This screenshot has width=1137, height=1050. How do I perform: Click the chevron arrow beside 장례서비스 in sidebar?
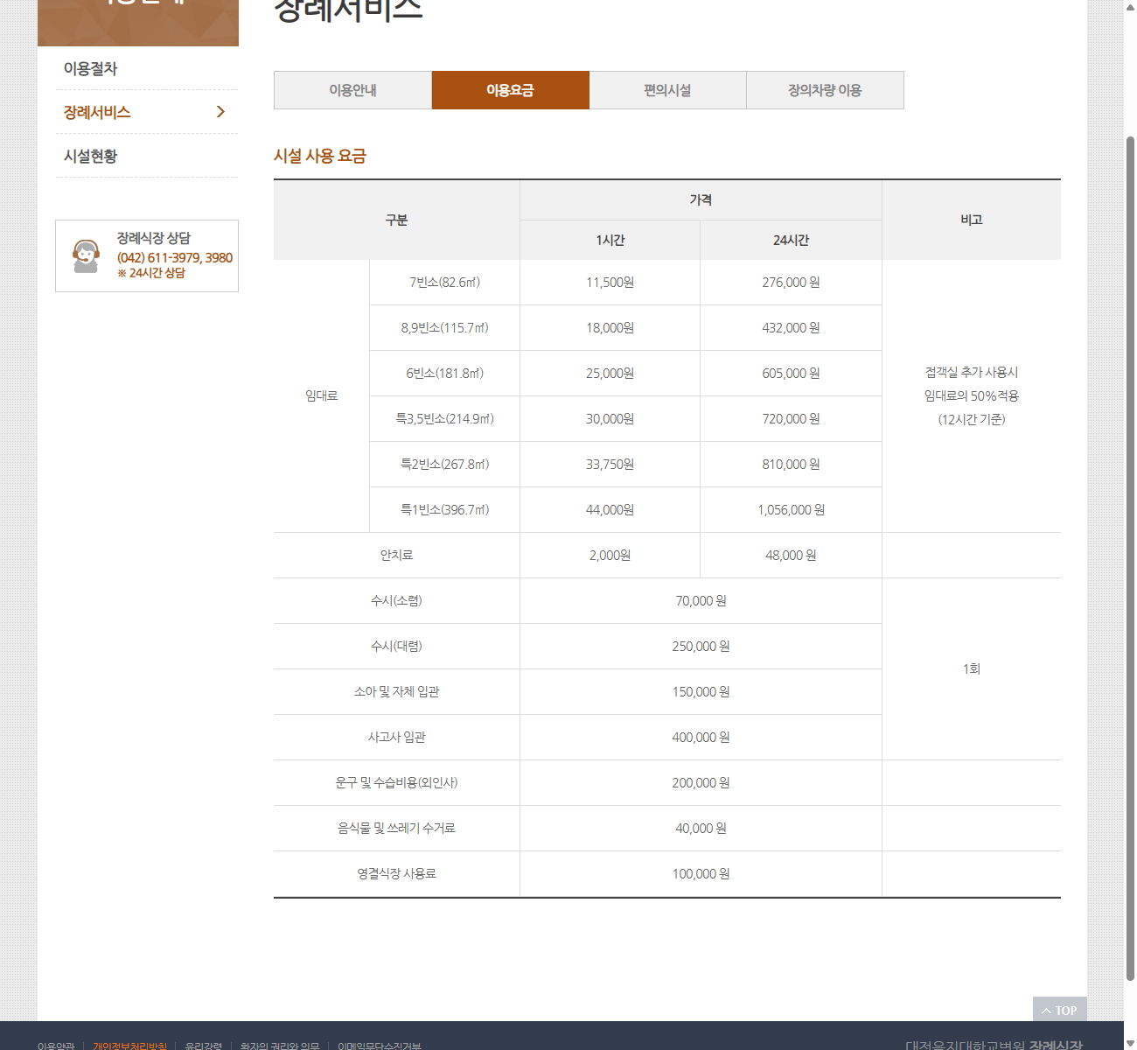click(220, 112)
